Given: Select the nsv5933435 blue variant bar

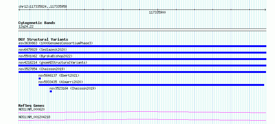Looking at the screenshot, I should tap(151, 85).
